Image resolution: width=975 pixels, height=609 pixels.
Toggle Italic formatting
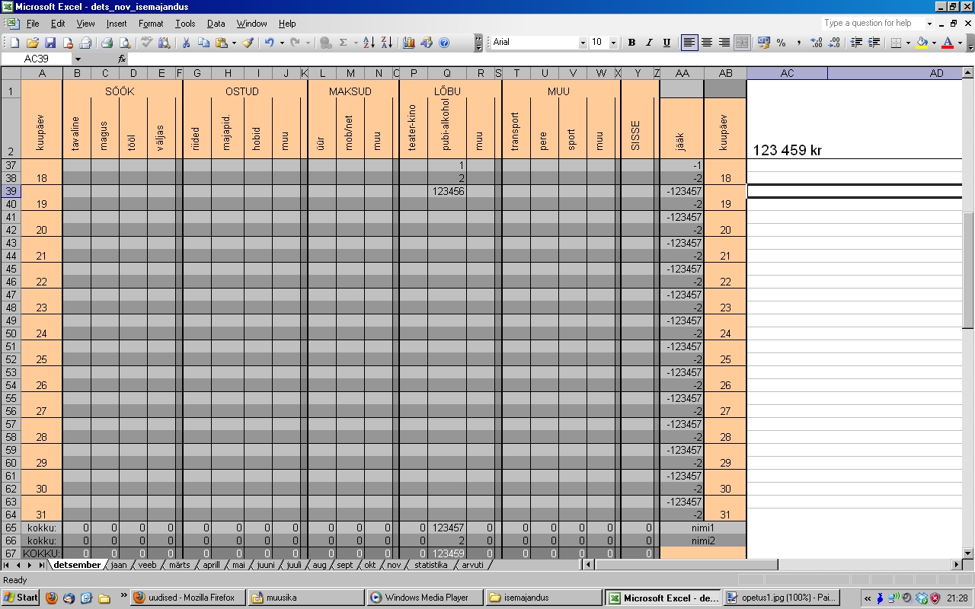click(x=649, y=43)
